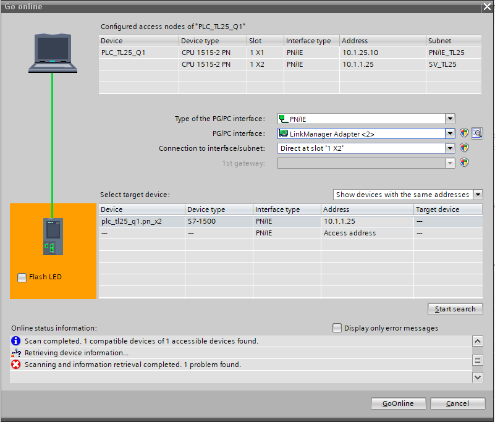
Task: Click Target device column header
Action: (448, 209)
